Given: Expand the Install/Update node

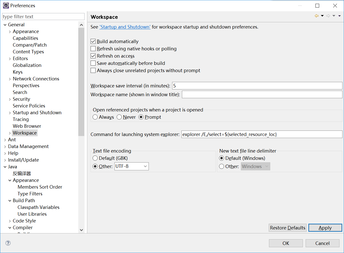Looking at the screenshot, I should click(x=5, y=160).
